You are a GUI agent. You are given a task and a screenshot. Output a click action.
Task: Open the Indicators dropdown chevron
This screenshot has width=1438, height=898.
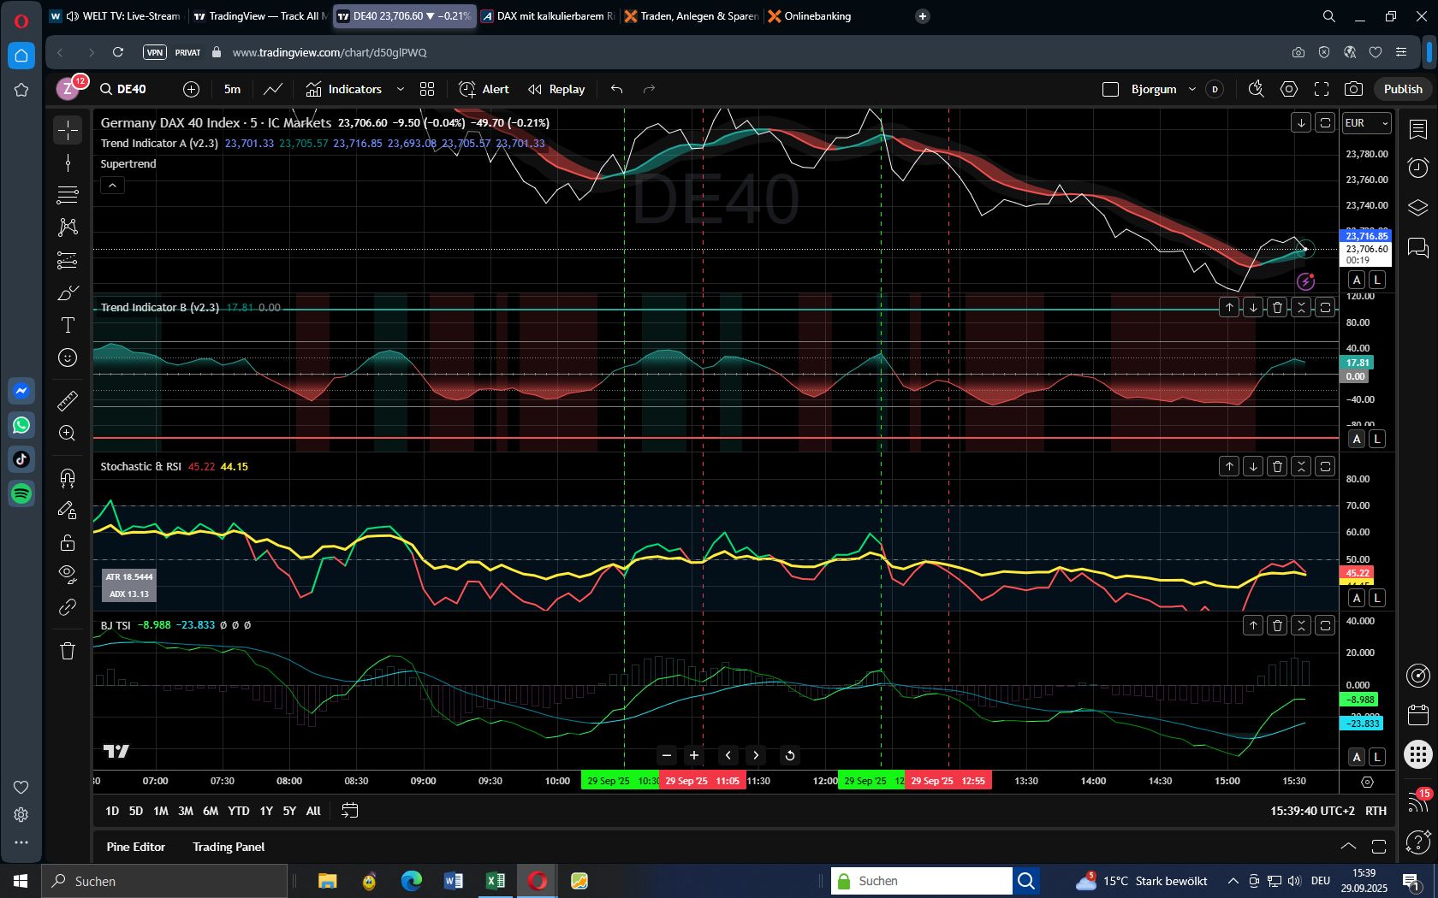click(400, 89)
